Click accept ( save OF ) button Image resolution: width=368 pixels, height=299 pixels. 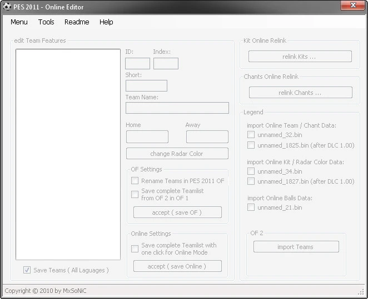click(177, 212)
